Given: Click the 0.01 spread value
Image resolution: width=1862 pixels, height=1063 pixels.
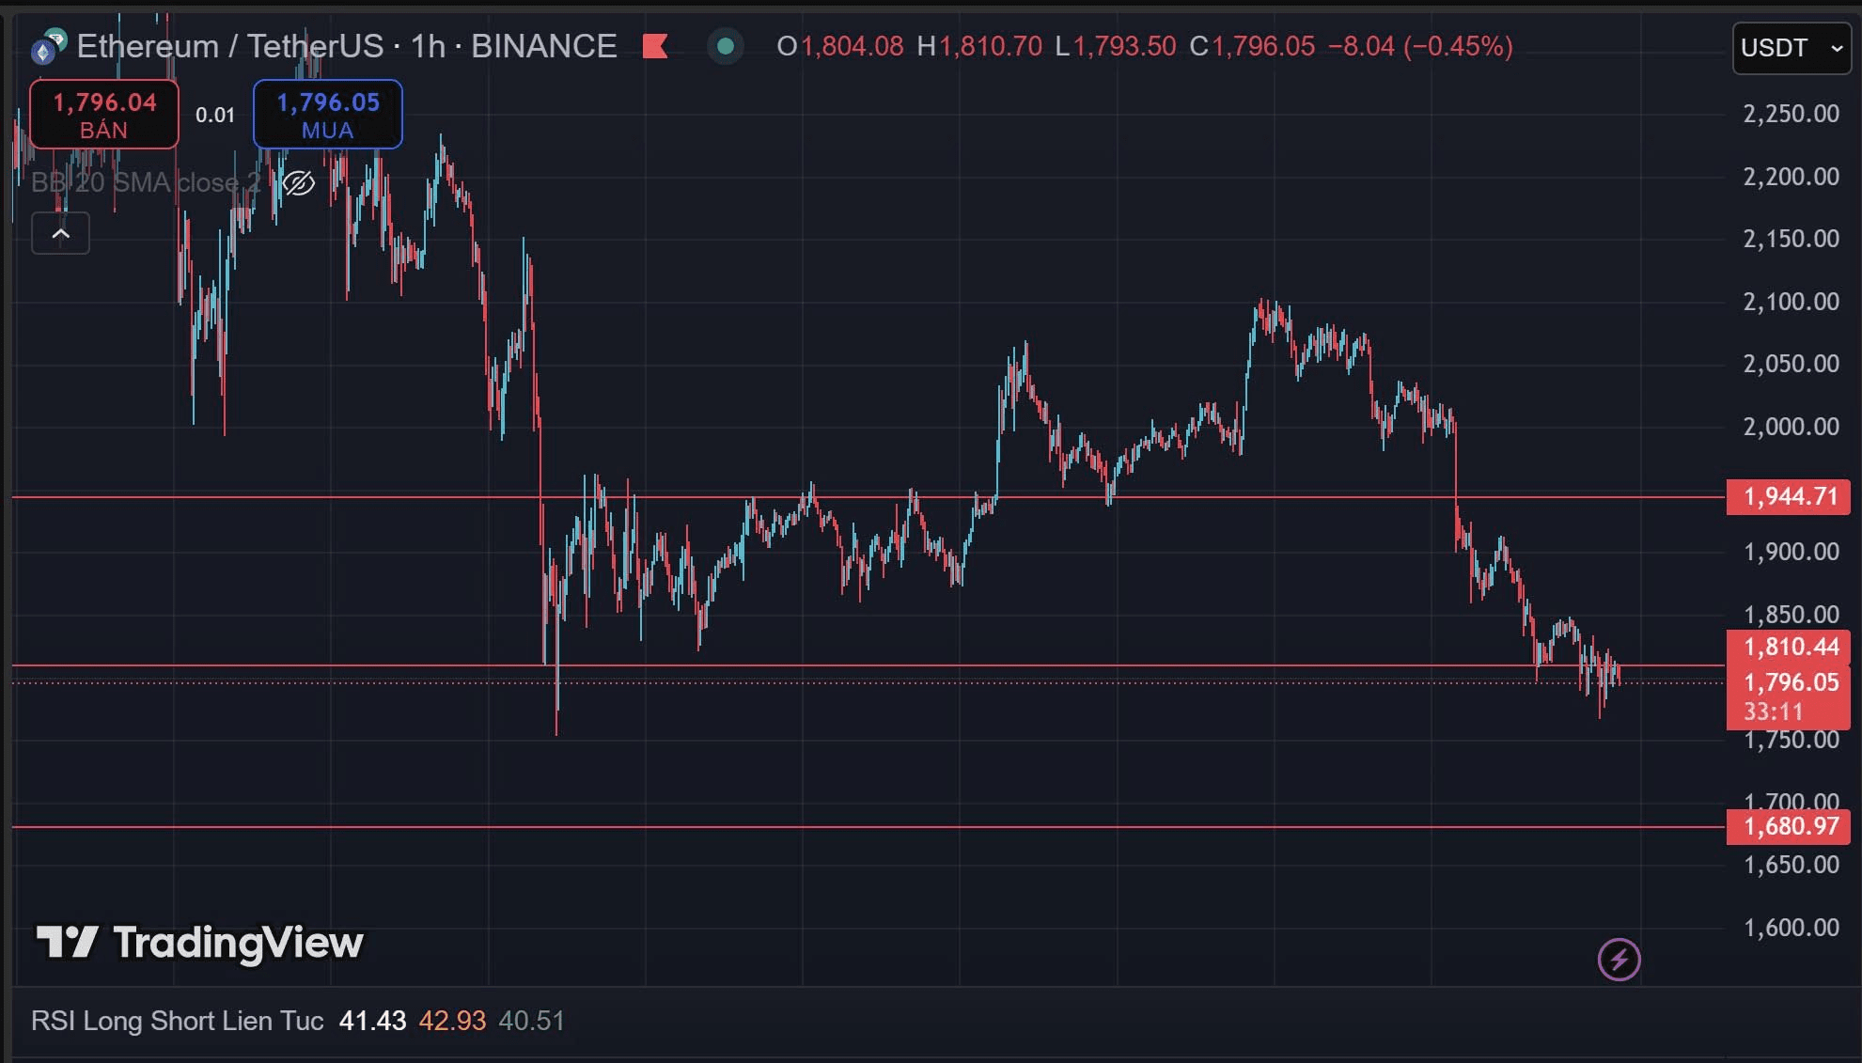Looking at the screenshot, I should click(x=215, y=115).
